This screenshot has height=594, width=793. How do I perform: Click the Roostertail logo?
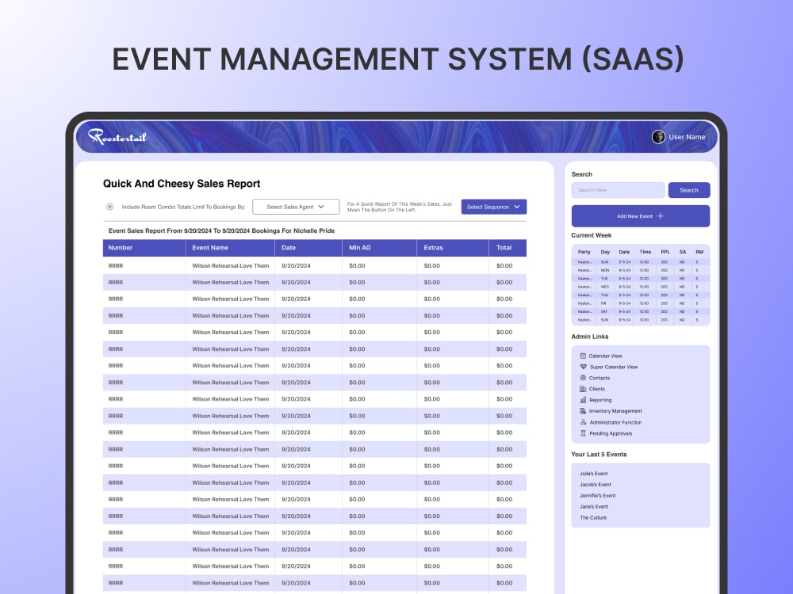(x=117, y=136)
